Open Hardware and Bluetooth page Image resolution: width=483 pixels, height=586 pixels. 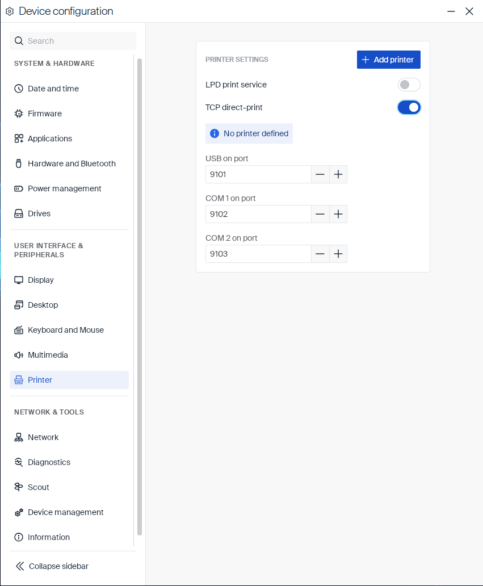tap(69, 164)
